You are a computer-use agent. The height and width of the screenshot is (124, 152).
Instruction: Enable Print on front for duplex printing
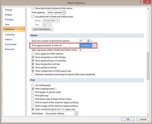coord(33,102)
